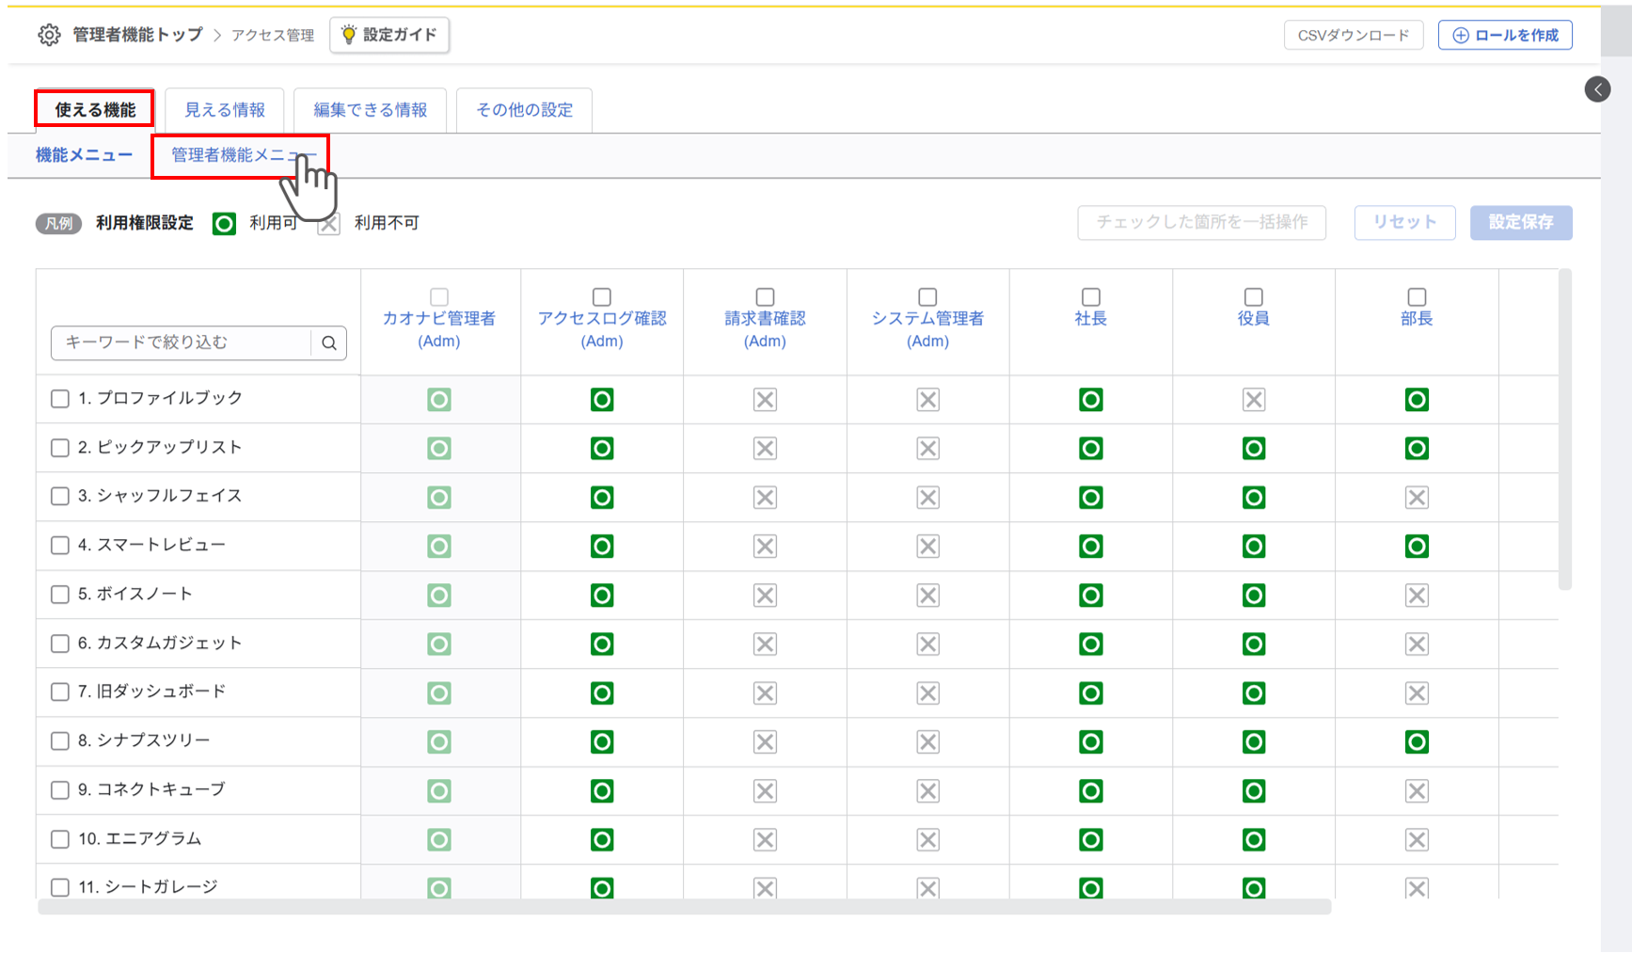Select the 8. シナプスツリー row checkbox
This screenshot has height=953, width=1632.
pos(60,741)
